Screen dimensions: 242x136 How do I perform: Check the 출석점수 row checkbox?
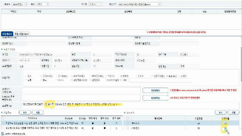127,123
